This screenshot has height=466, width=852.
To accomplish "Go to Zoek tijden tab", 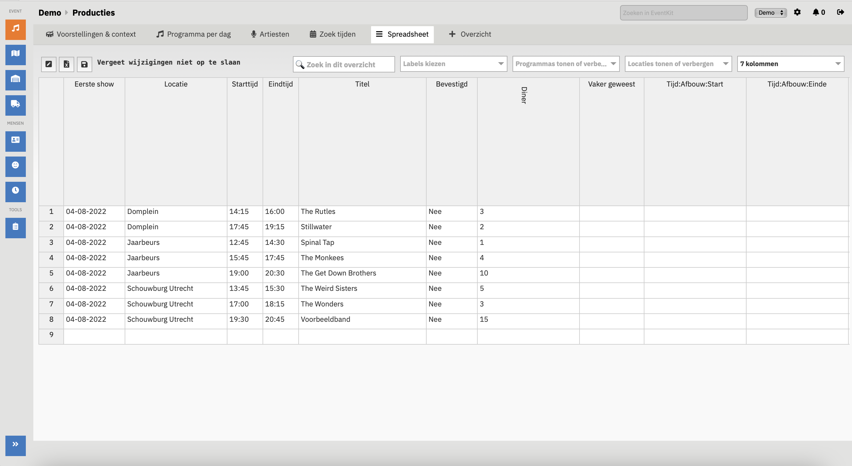I will [x=332, y=34].
